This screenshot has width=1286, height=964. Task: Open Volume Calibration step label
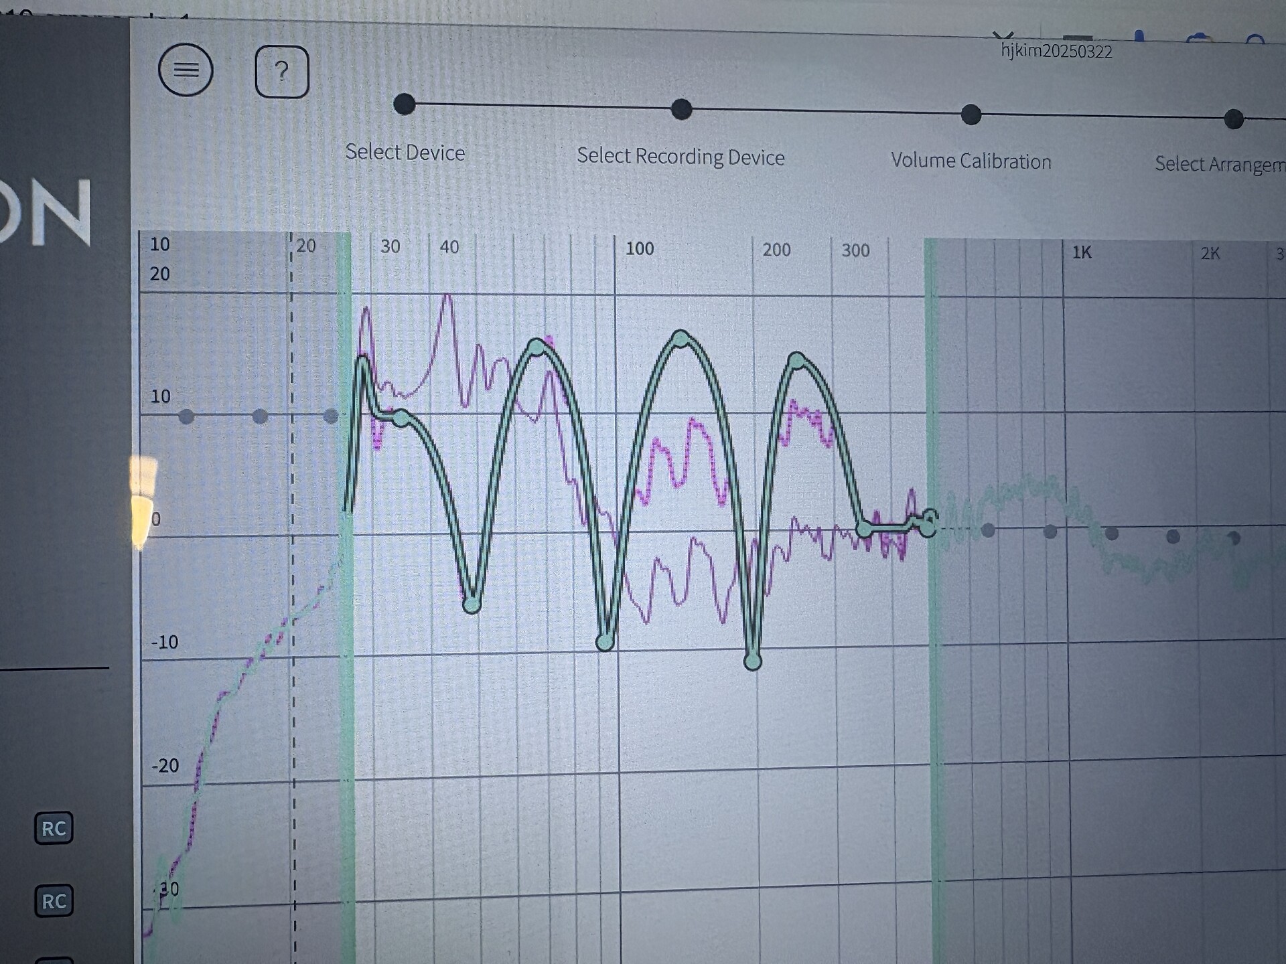click(971, 161)
